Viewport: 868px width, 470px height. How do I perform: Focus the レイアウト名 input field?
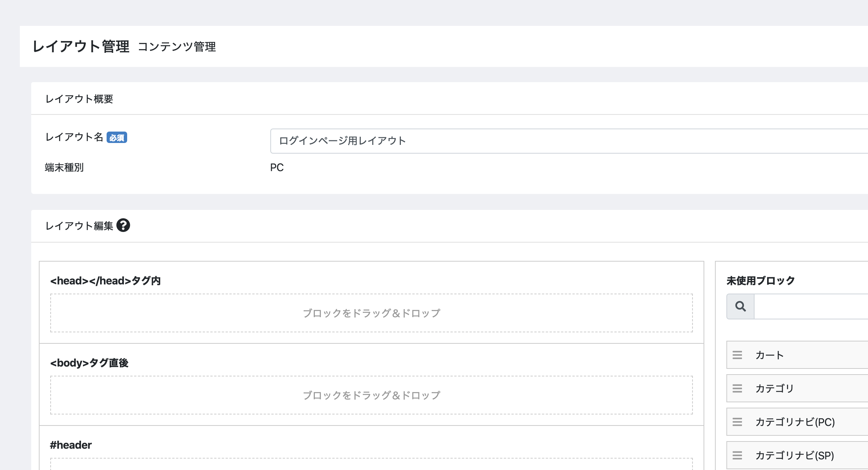[569, 141]
